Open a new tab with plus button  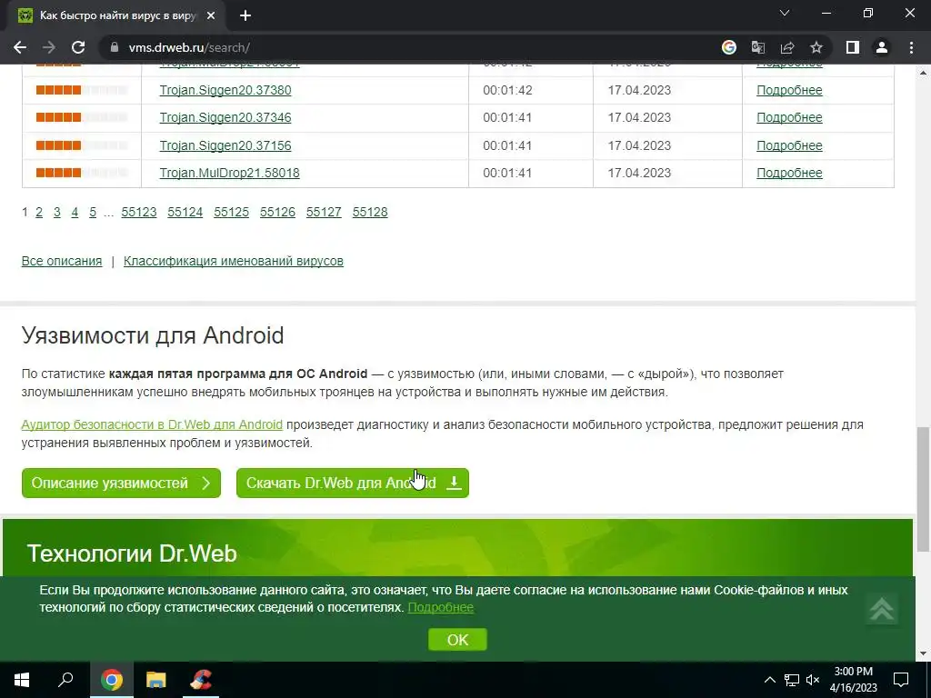[x=245, y=16]
